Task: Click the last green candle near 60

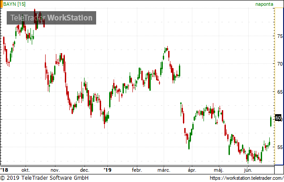Action: tap(271, 121)
